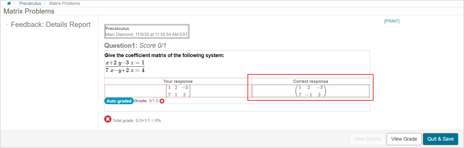Click the empty comment box below the grade
Screen dimensions: 464x148
coord(237,108)
